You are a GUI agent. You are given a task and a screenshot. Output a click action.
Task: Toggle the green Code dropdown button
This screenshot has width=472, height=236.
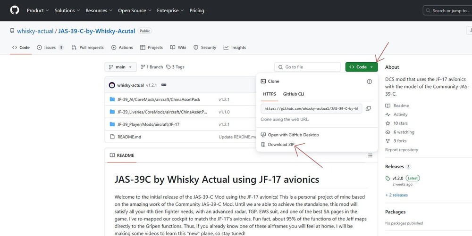point(362,67)
